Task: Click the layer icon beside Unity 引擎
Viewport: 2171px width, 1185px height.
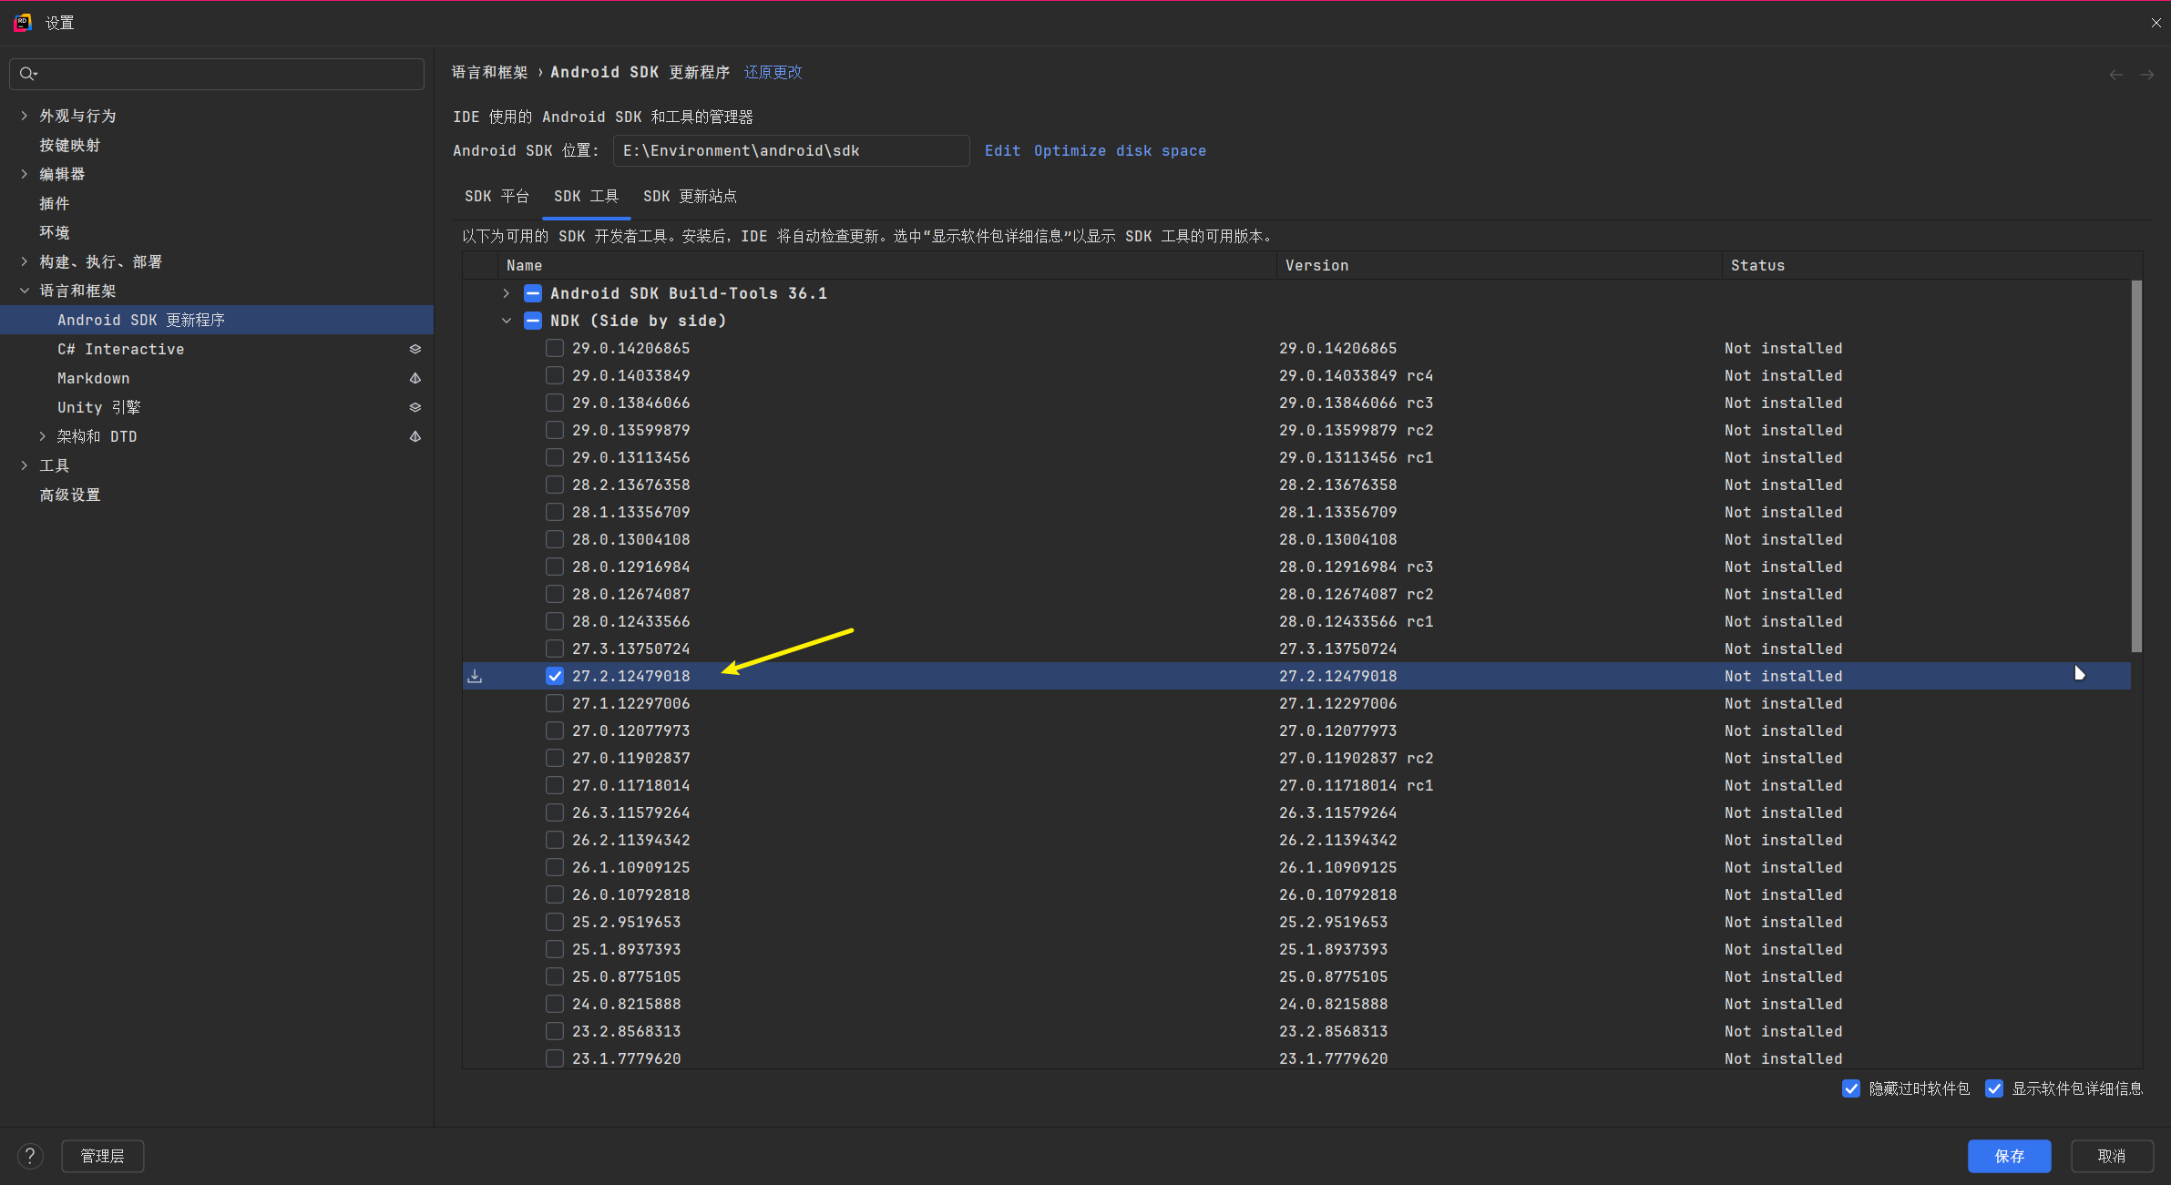Action: pos(415,407)
